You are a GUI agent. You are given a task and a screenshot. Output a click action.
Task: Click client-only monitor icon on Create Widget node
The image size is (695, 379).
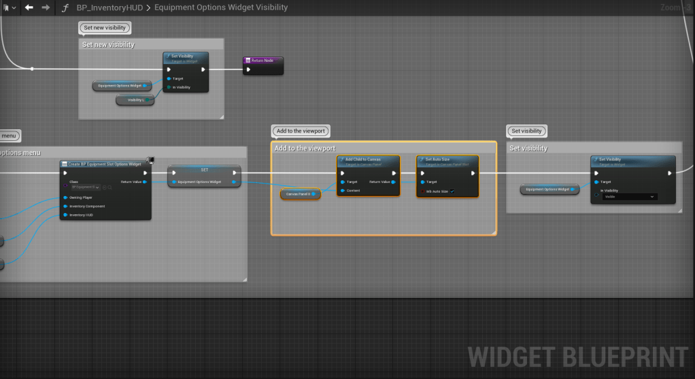pos(150,160)
